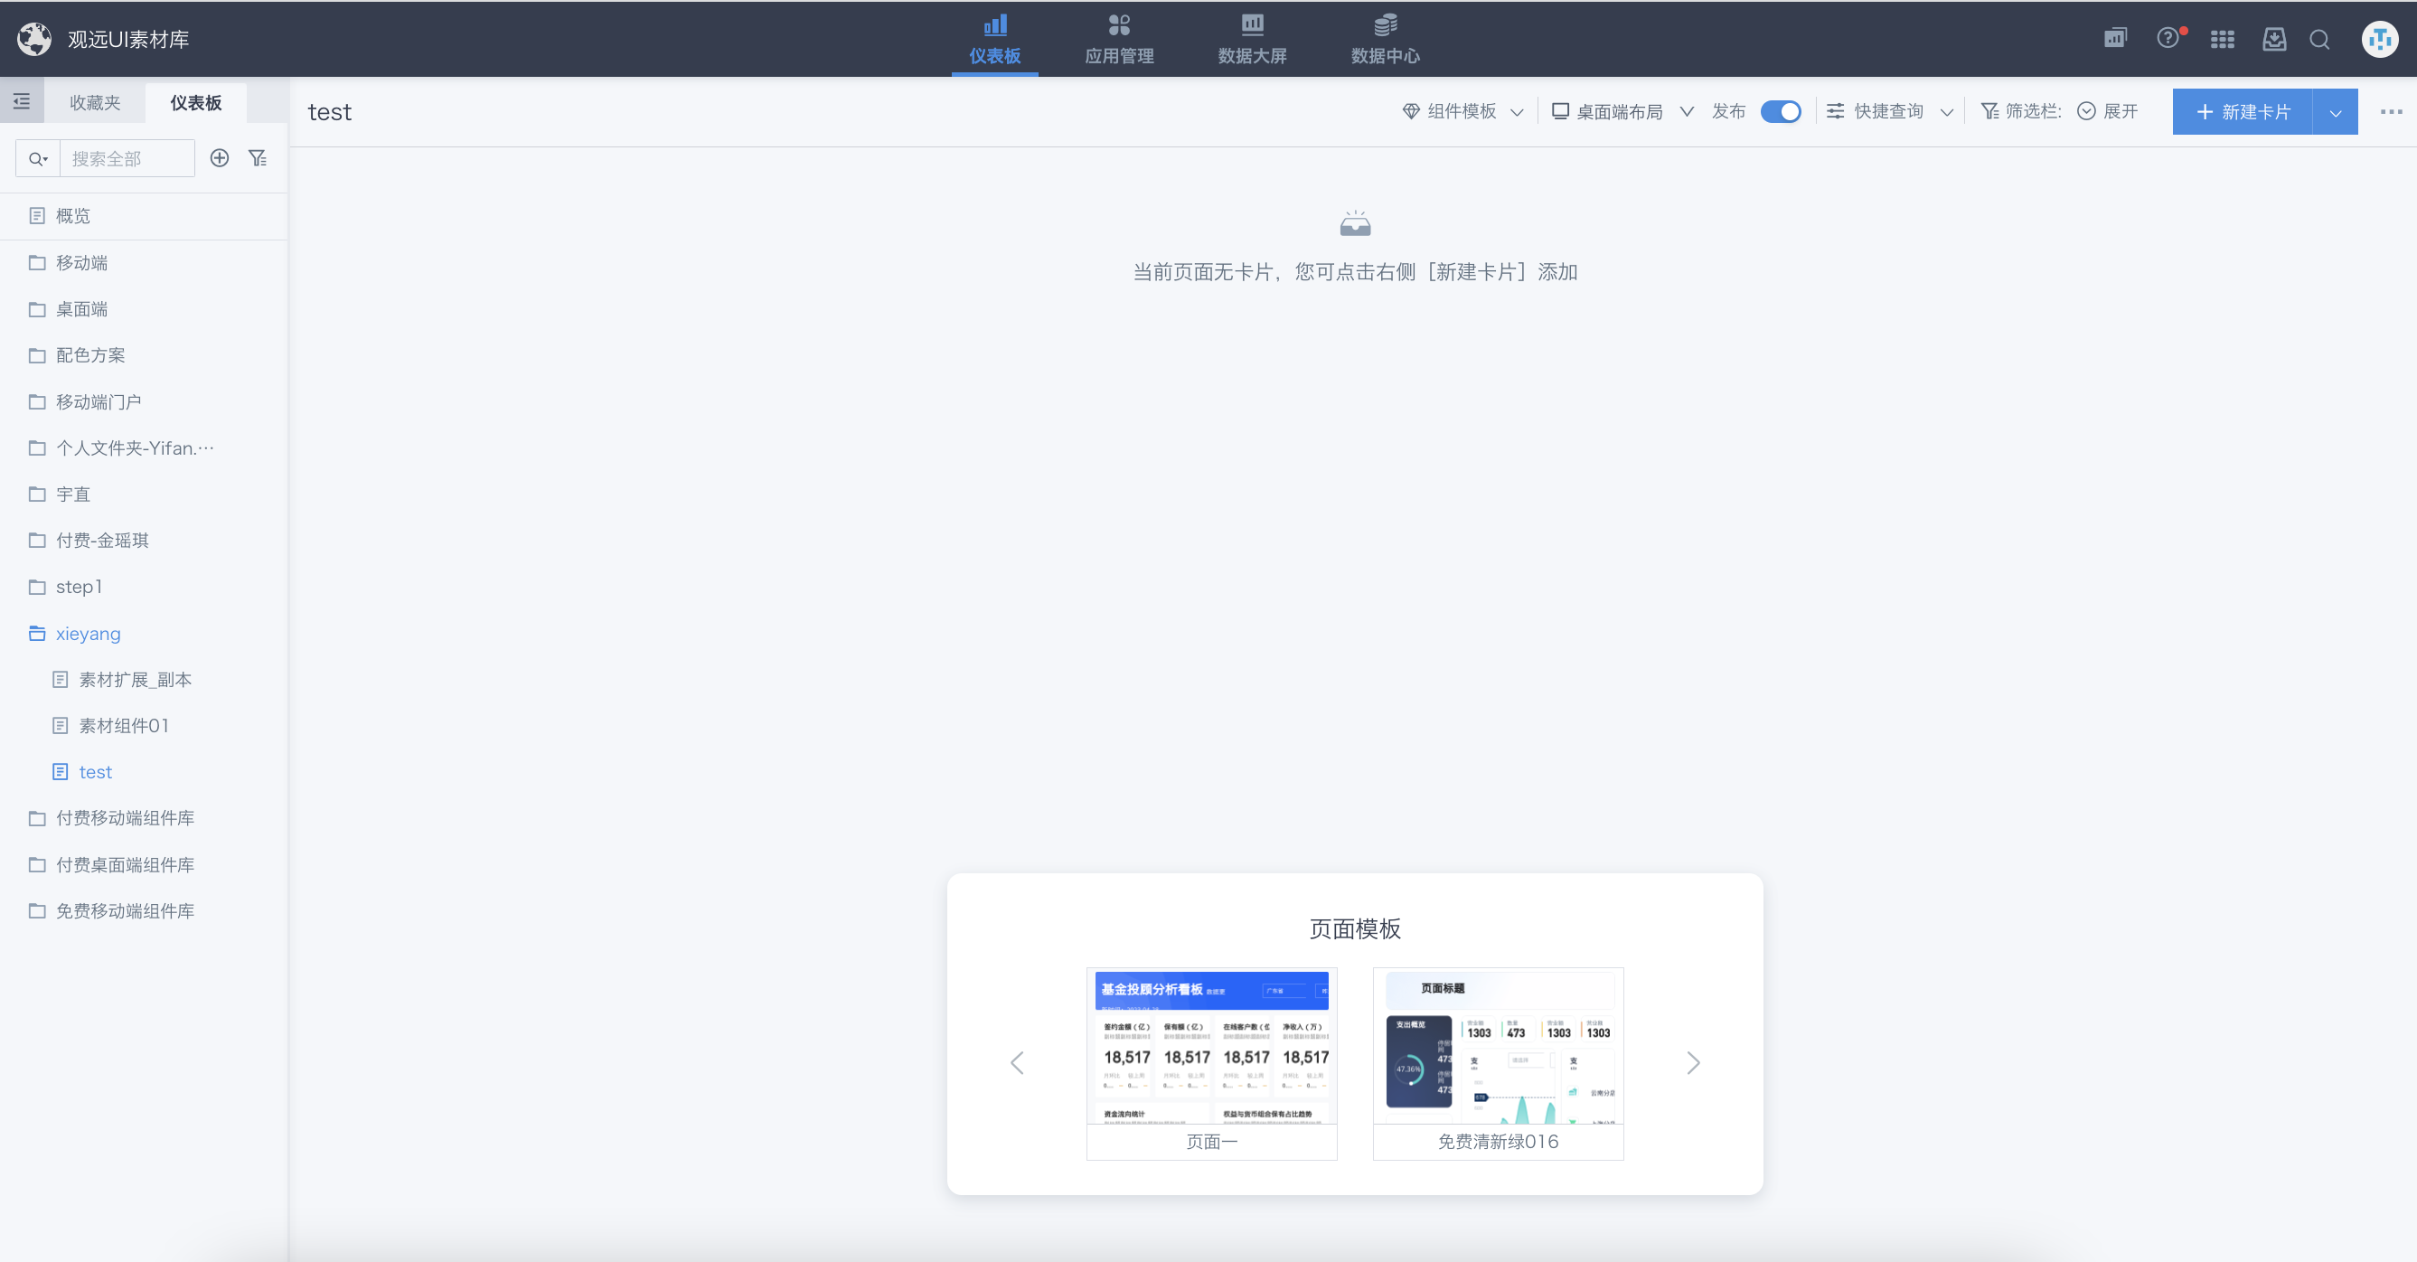Expand the 筛选栏 展开 toggle

click(2107, 112)
